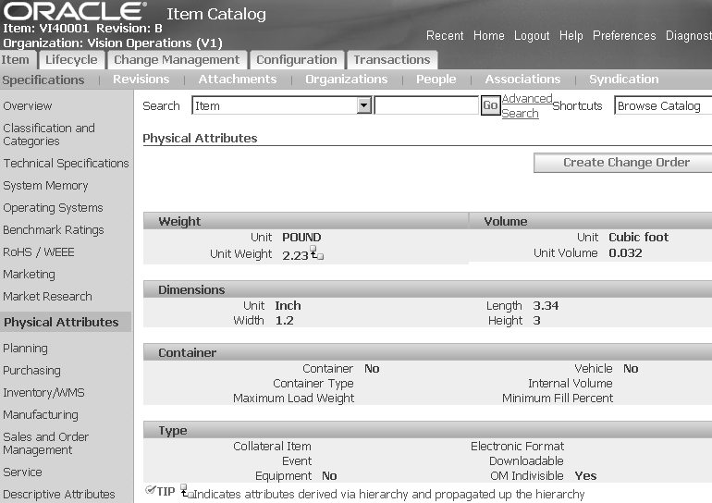
Task: Switch to the Item tab
Action: (16, 60)
